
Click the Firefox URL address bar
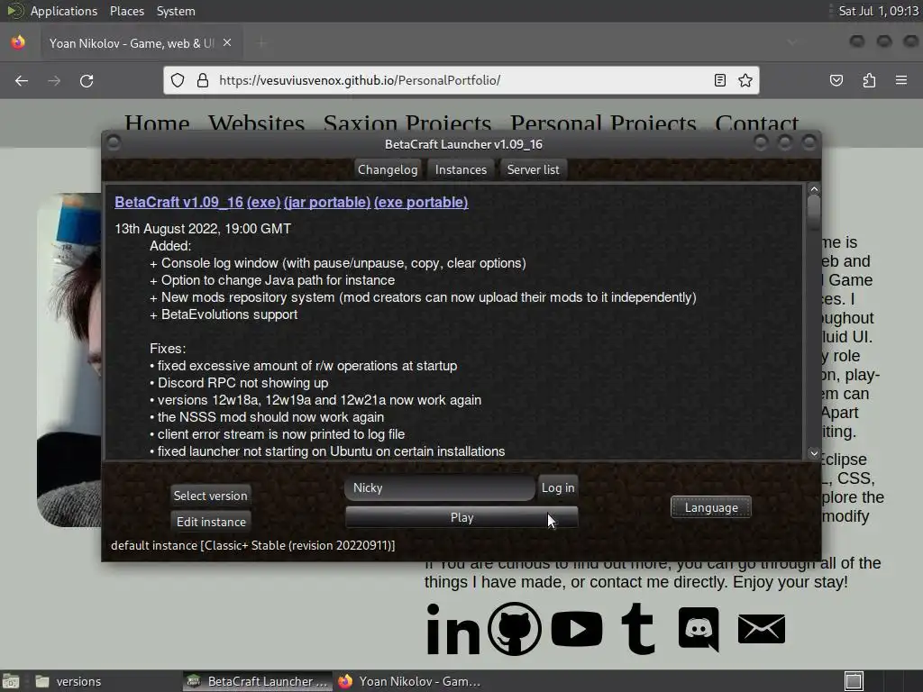[x=461, y=80]
